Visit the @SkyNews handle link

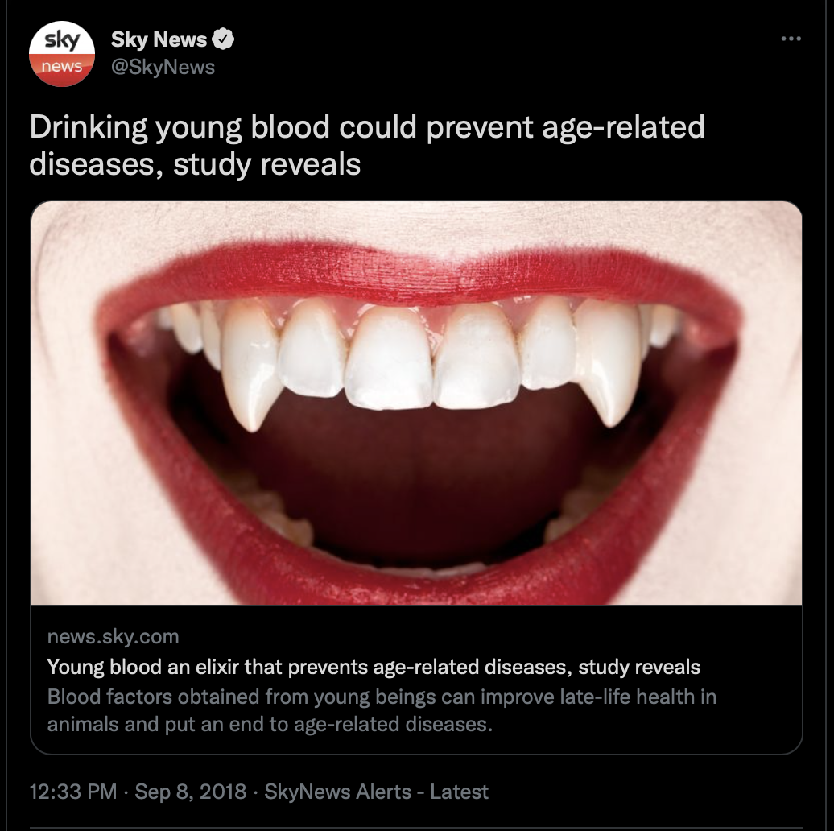(163, 67)
